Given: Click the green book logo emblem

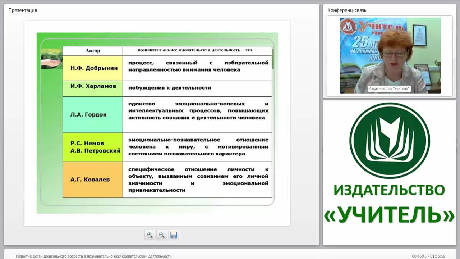Looking at the screenshot, I should point(390,141).
